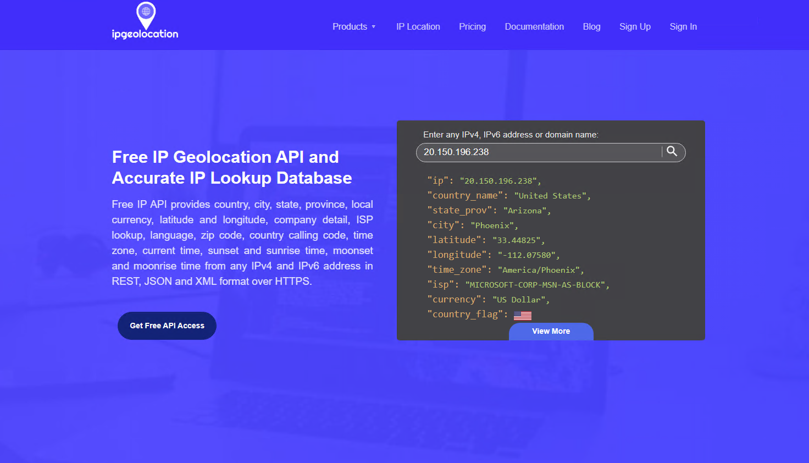Screen dimensions: 809x463
Task: Click the magnifying glass search icon
Action: (x=672, y=152)
